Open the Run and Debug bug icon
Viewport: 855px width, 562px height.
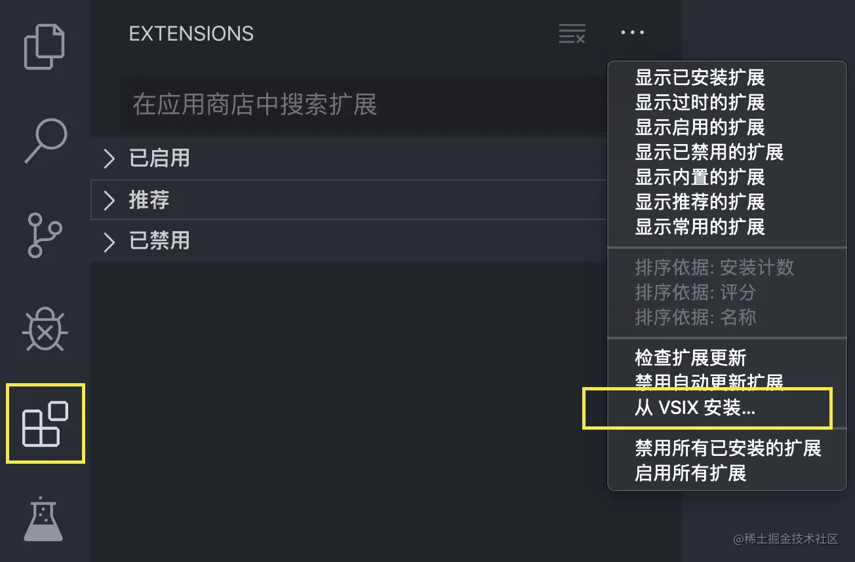coord(45,330)
